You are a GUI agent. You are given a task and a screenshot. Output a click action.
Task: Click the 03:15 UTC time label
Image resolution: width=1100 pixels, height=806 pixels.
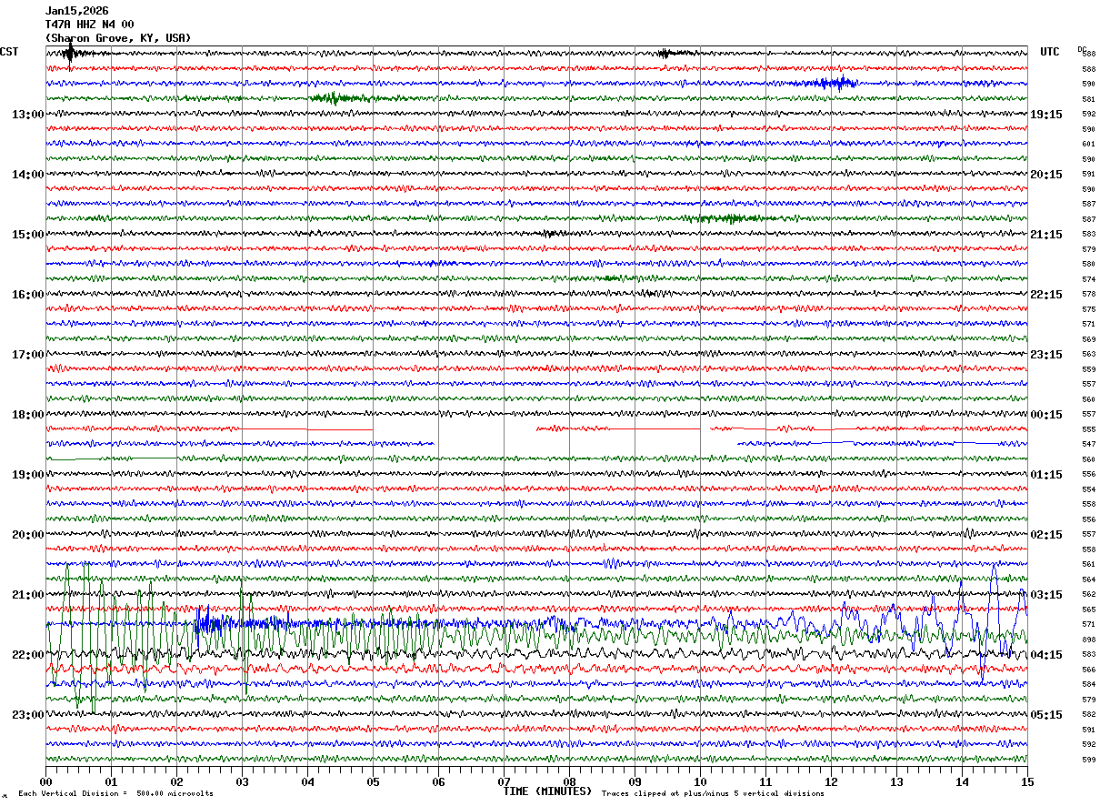tap(1046, 595)
